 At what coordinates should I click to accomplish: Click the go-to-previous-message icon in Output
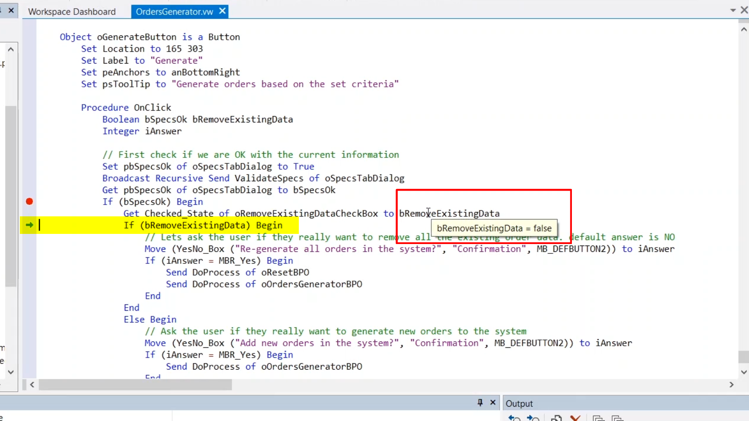[514, 418]
